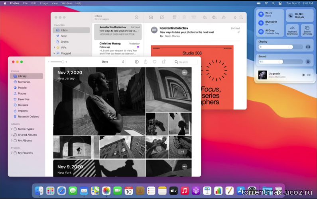Viewport: 317px width, 199px height.
Task: Reply All using Mail's toolbar icon
Action: [214, 18]
